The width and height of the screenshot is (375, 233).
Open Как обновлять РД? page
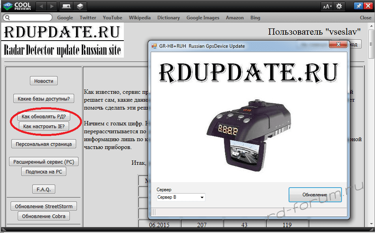click(43, 117)
